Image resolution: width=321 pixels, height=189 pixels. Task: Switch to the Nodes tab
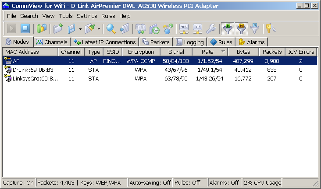tap(18, 42)
